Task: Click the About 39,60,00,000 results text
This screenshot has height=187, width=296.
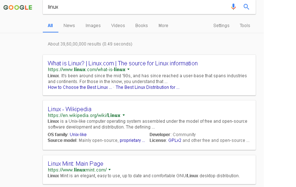Action: point(90,44)
